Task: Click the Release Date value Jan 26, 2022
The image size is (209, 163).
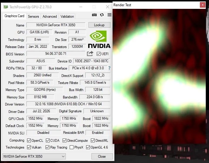Action: 38,47
